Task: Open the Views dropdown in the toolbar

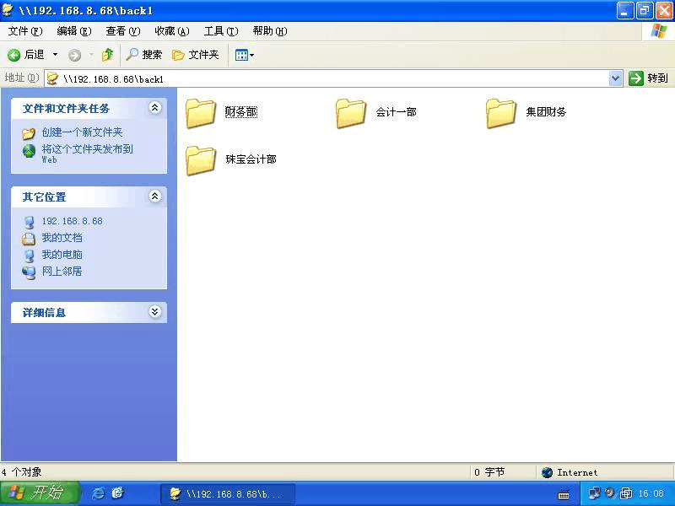Action: point(244,55)
